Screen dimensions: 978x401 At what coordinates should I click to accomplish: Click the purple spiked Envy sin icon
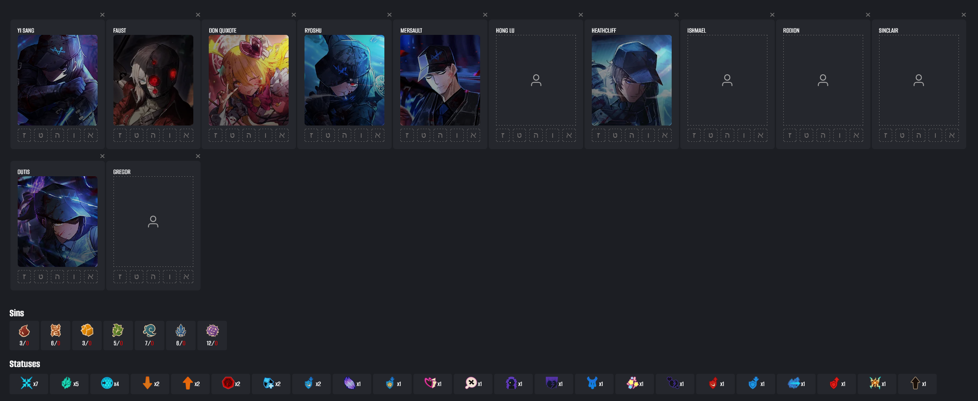click(212, 331)
